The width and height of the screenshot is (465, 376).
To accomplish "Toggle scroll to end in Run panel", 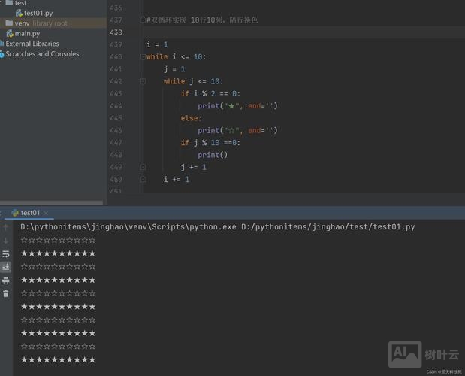I will (6, 267).
